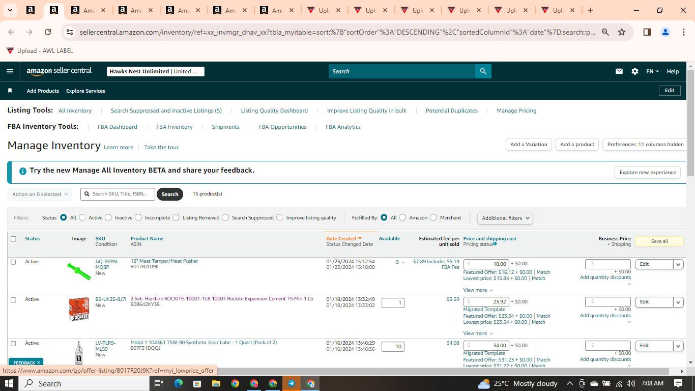
Task: Open Edit dropdown arrow for Mobil 1 row
Action: pyautogui.click(x=678, y=346)
